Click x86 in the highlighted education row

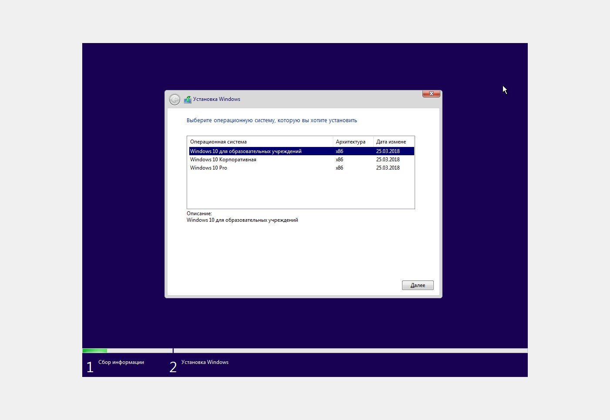(x=339, y=151)
